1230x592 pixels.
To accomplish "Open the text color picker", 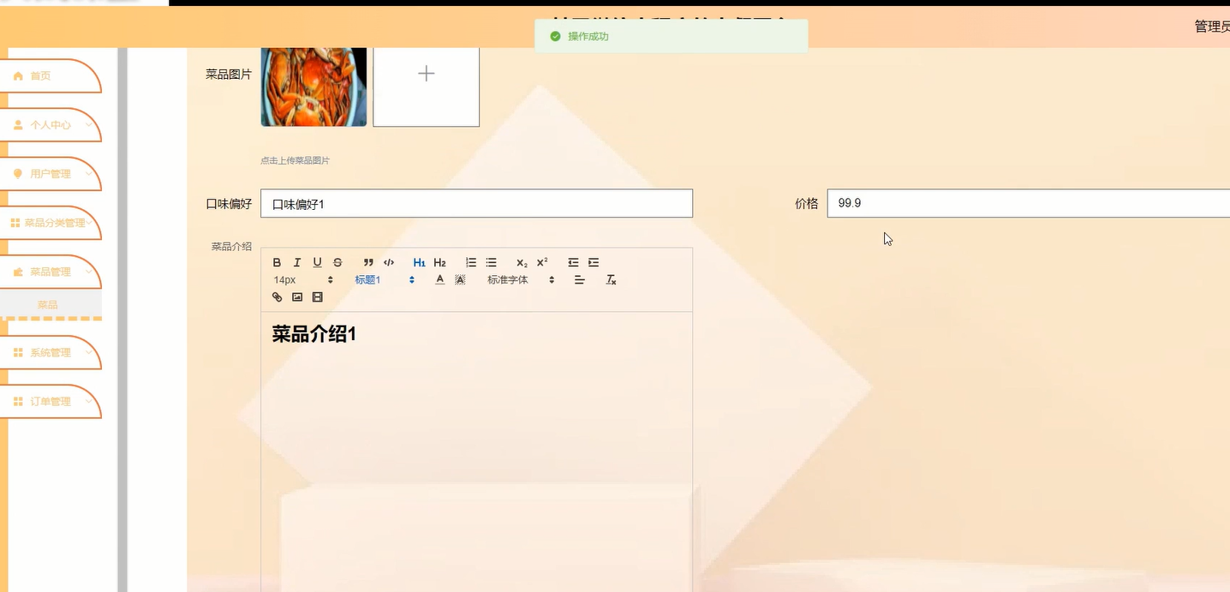I will [439, 279].
